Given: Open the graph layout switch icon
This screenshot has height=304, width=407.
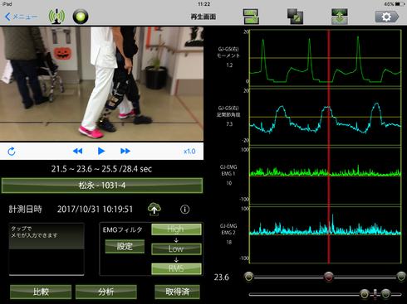Looking at the screenshot, I should pyautogui.click(x=251, y=17).
